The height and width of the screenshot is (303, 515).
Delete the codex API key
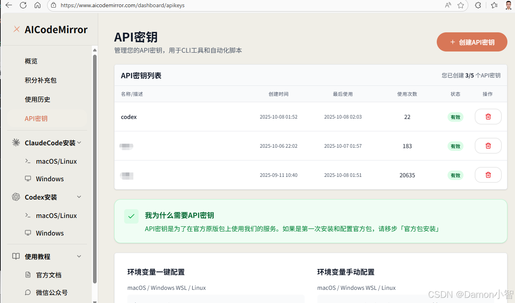488,117
